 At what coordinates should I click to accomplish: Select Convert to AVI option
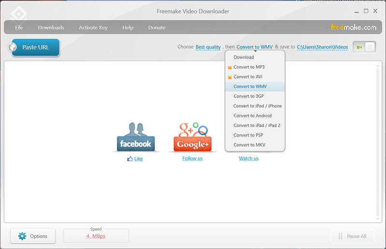[x=255, y=77]
